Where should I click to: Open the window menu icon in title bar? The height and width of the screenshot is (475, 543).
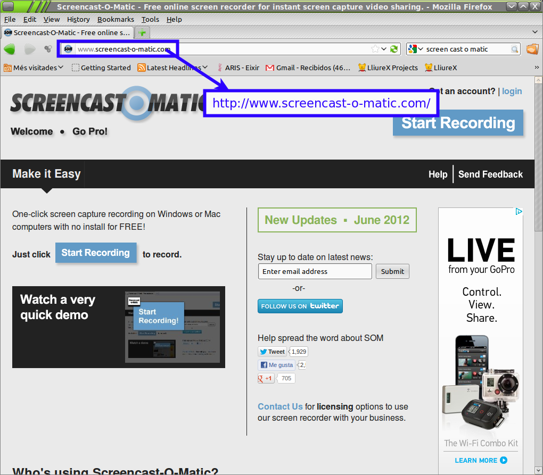click(x=9, y=6)
